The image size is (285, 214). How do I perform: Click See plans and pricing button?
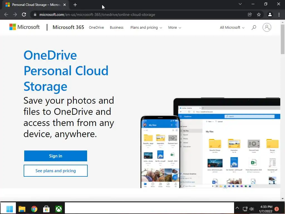[x=56, y=171]
